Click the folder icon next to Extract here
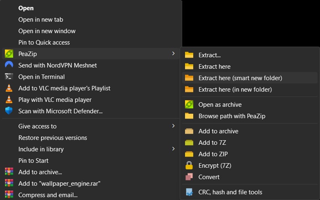 (189, 66)
